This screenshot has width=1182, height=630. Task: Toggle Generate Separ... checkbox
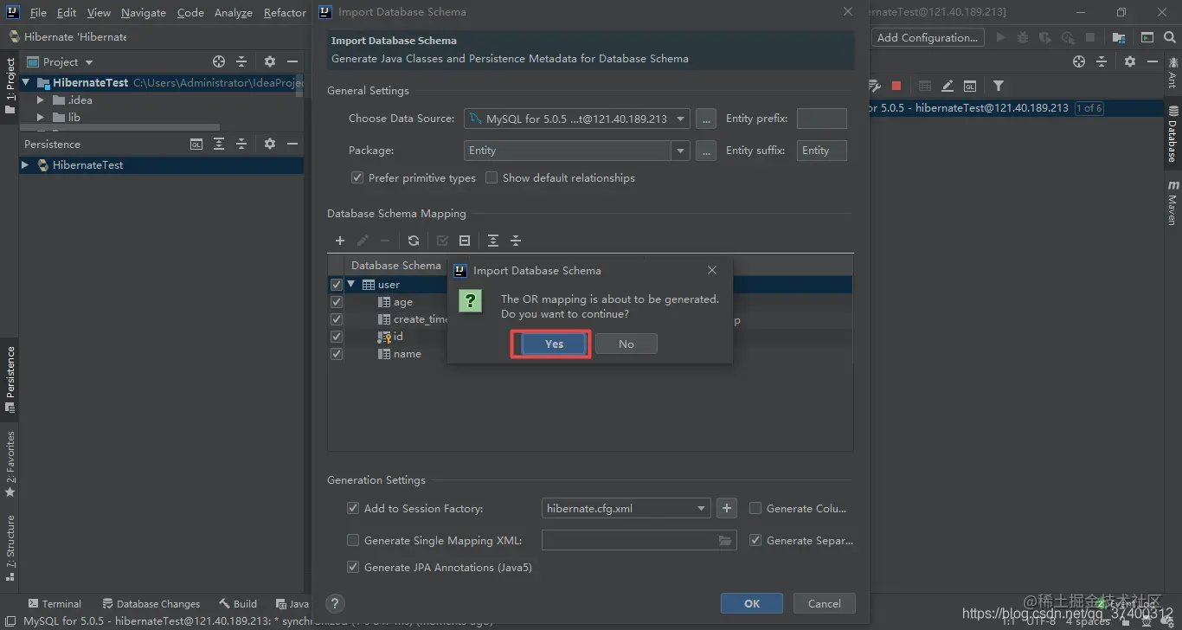(x=755, y=541)
